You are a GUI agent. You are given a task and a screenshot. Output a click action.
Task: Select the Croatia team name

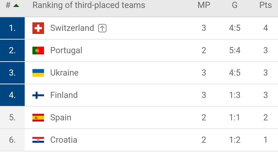pos(64,140)
